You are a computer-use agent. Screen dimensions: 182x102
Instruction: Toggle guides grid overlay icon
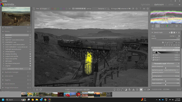(x=137, y=89)
